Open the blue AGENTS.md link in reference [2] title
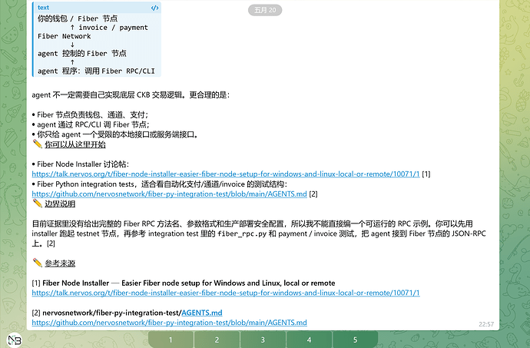The height and width of the screenshot is (348, 530). coord(202,313)
